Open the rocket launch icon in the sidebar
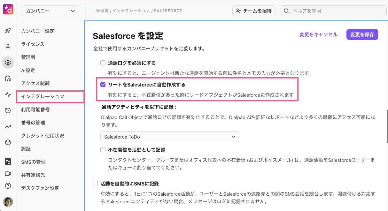Screen dimensions: 388x211 (8, 31)
